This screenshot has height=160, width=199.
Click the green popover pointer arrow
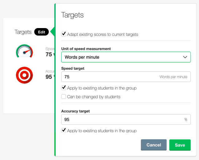point(52,32)
